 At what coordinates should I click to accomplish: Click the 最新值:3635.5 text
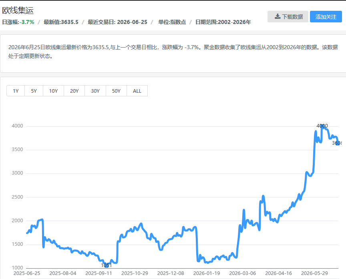61,22
